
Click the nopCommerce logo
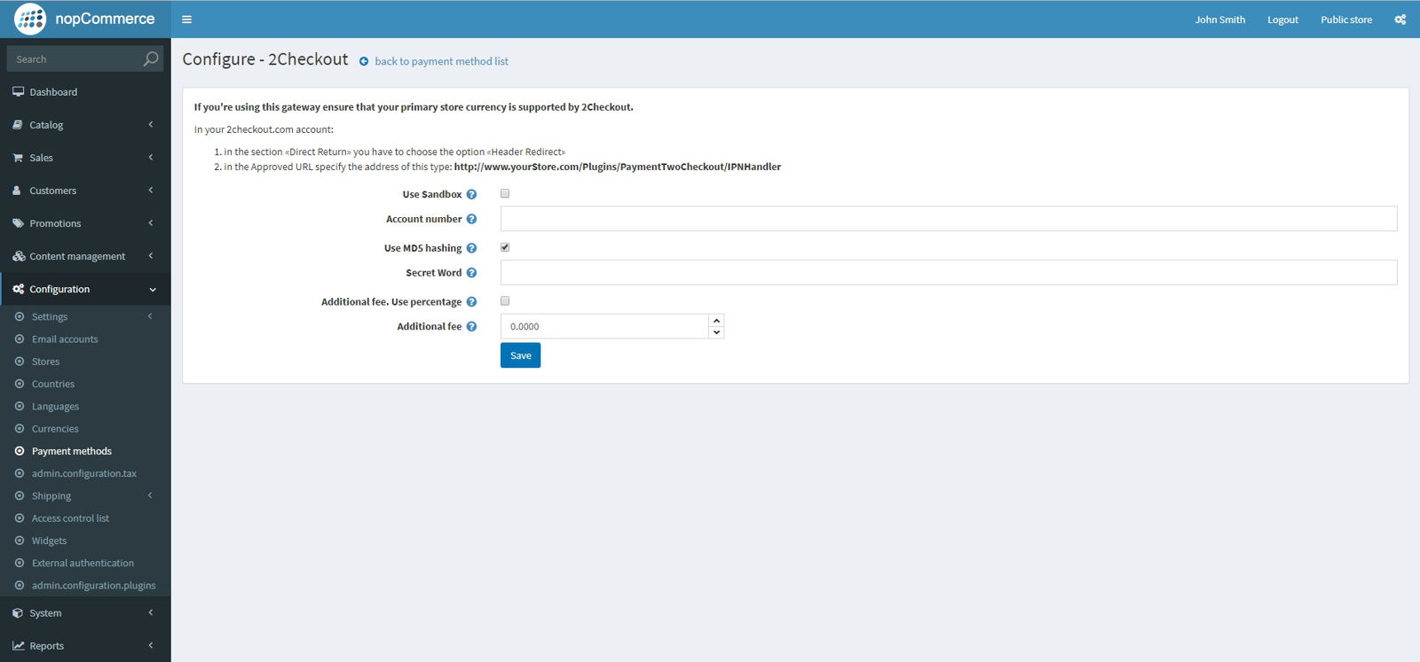[x=84, y=19]
